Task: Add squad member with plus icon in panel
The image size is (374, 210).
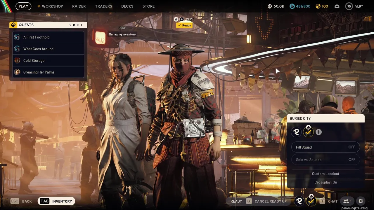Action: (x=318, y=132)
